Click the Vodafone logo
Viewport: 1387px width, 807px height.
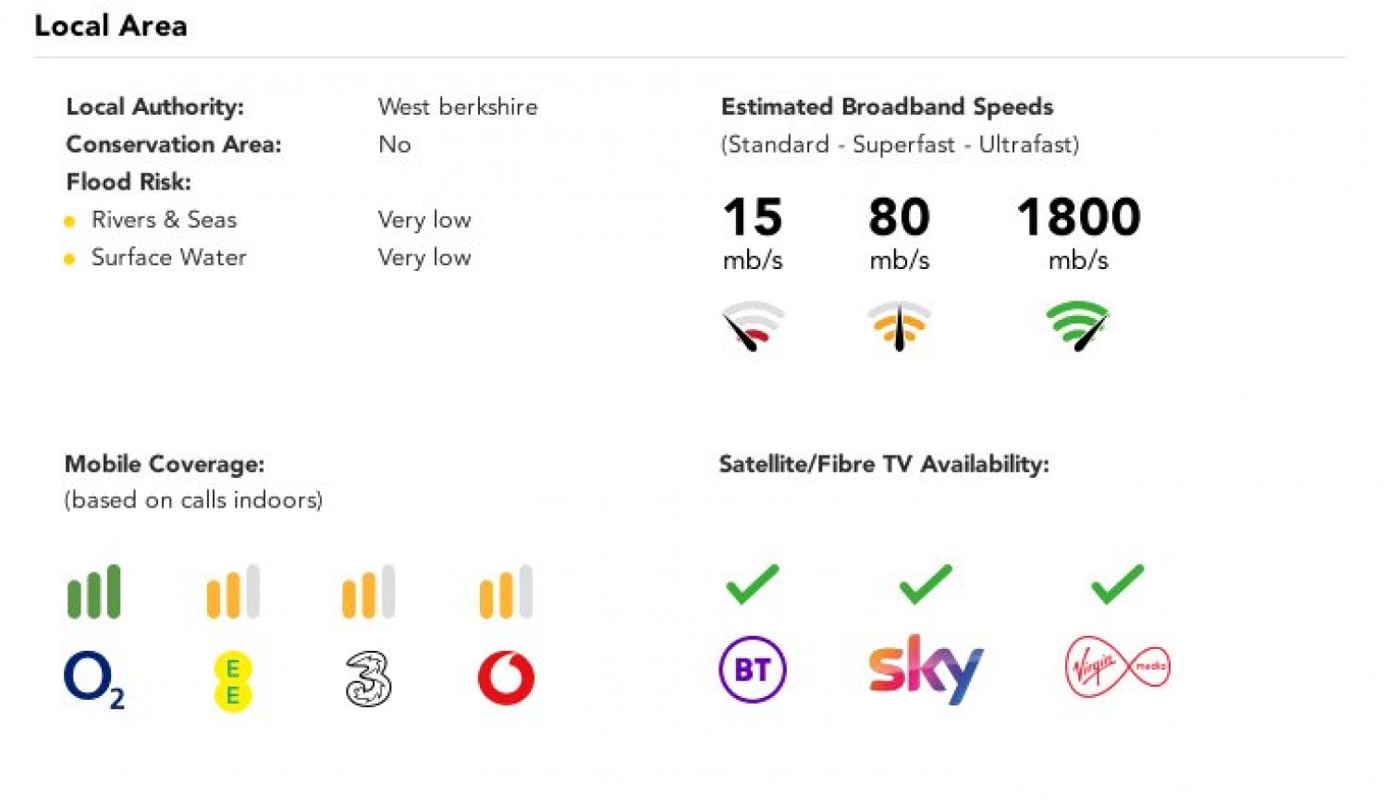[x=506, y=679]
